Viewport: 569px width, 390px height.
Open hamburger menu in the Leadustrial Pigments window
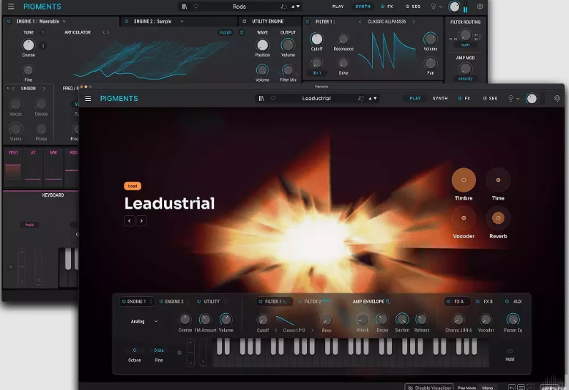(88, 99)
